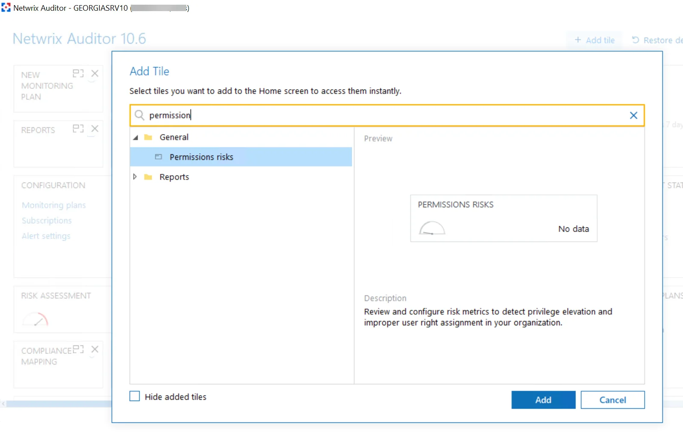Clear the search box with the X icon

pyautogui.click(x=633, y=115)
